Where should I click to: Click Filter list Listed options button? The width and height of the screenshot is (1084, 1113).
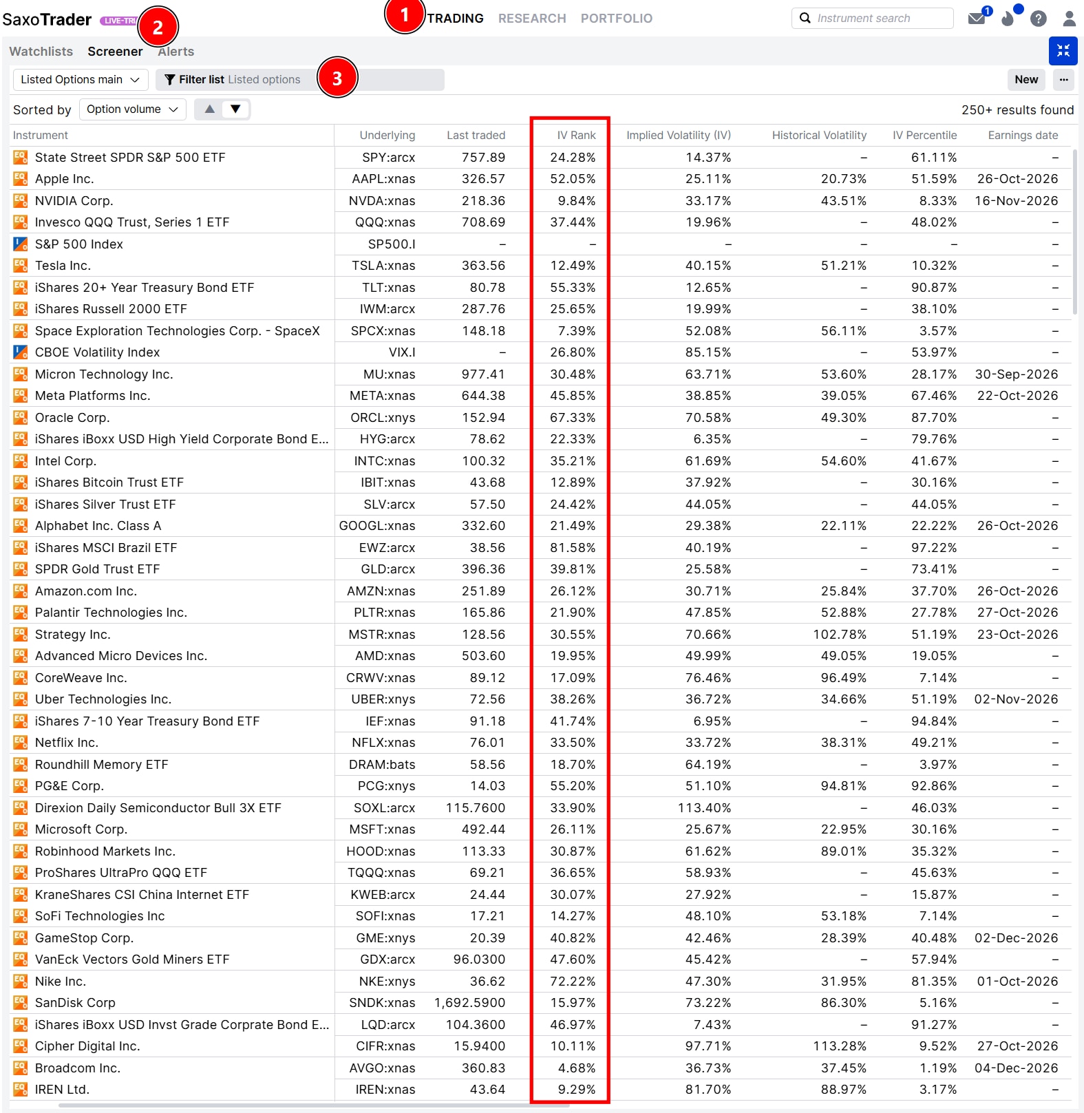coord(299,80)
